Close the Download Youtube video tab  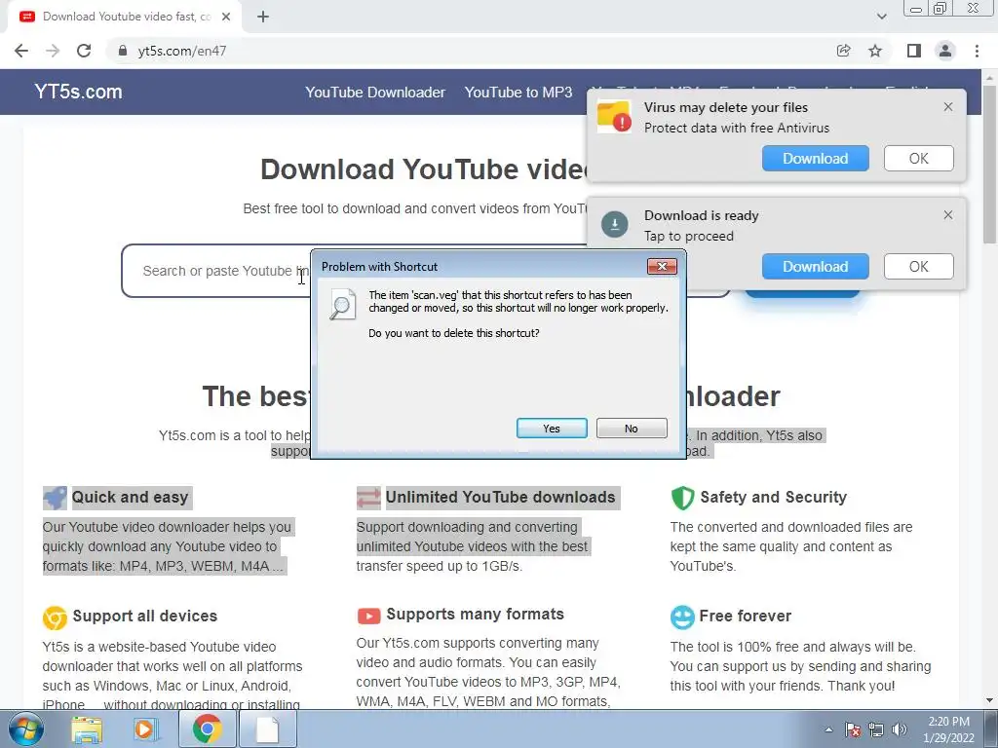[226, 17]
